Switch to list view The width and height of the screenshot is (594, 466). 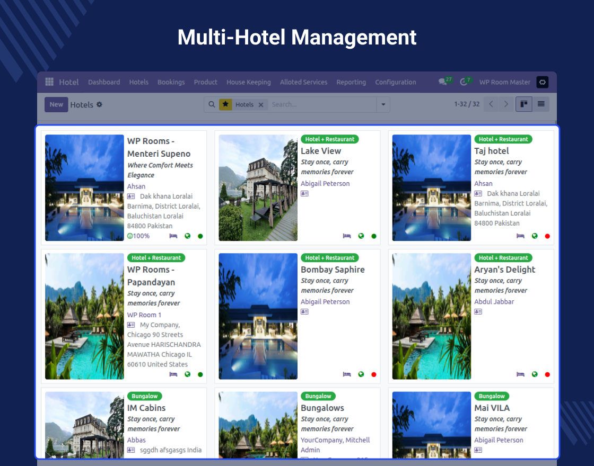(541, 104)
